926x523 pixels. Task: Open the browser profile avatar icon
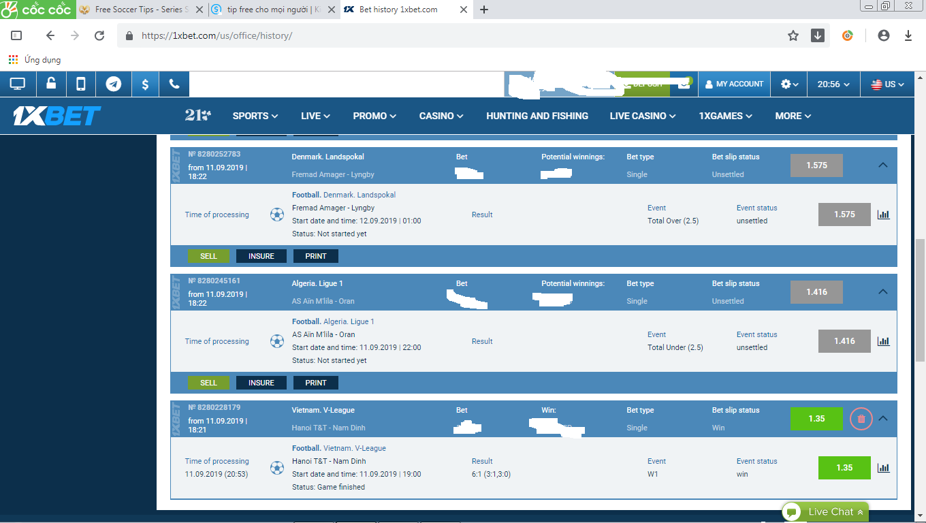[884, 35]
